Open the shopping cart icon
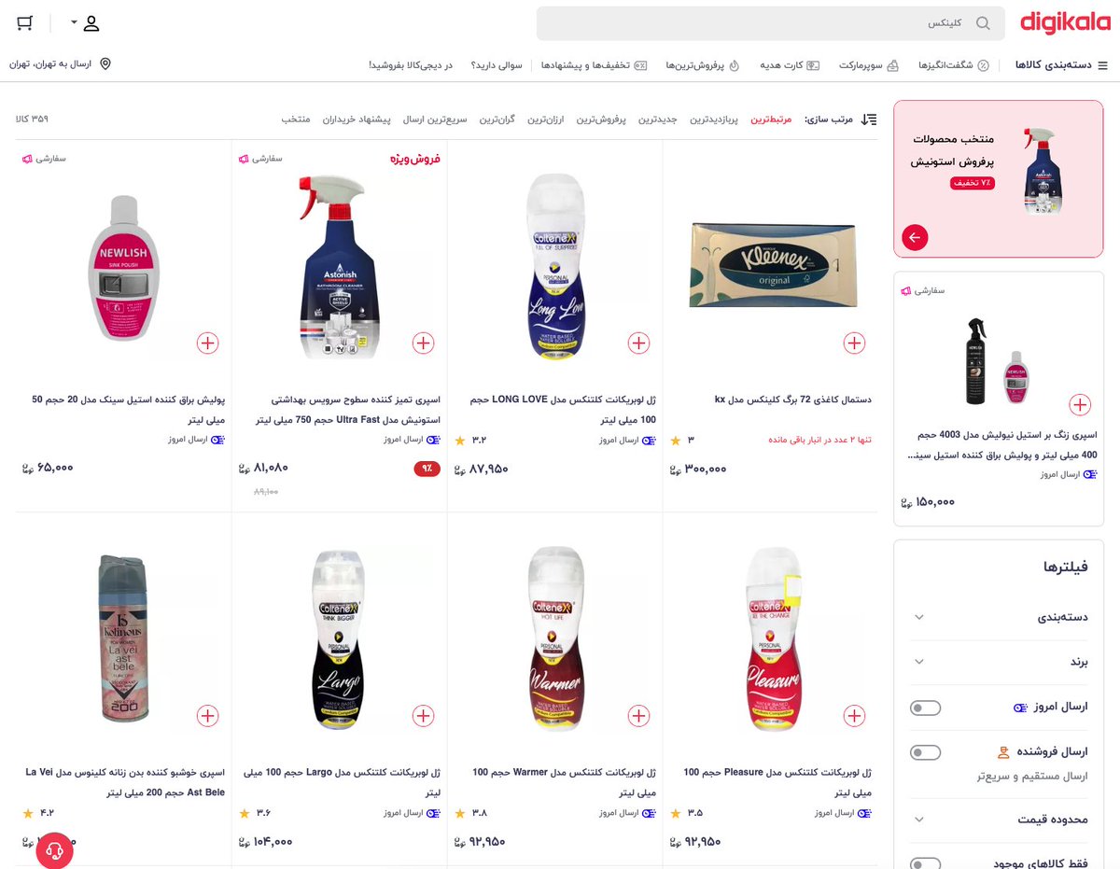This screenshot has width=1120, height=869. [x=25, y=23]
